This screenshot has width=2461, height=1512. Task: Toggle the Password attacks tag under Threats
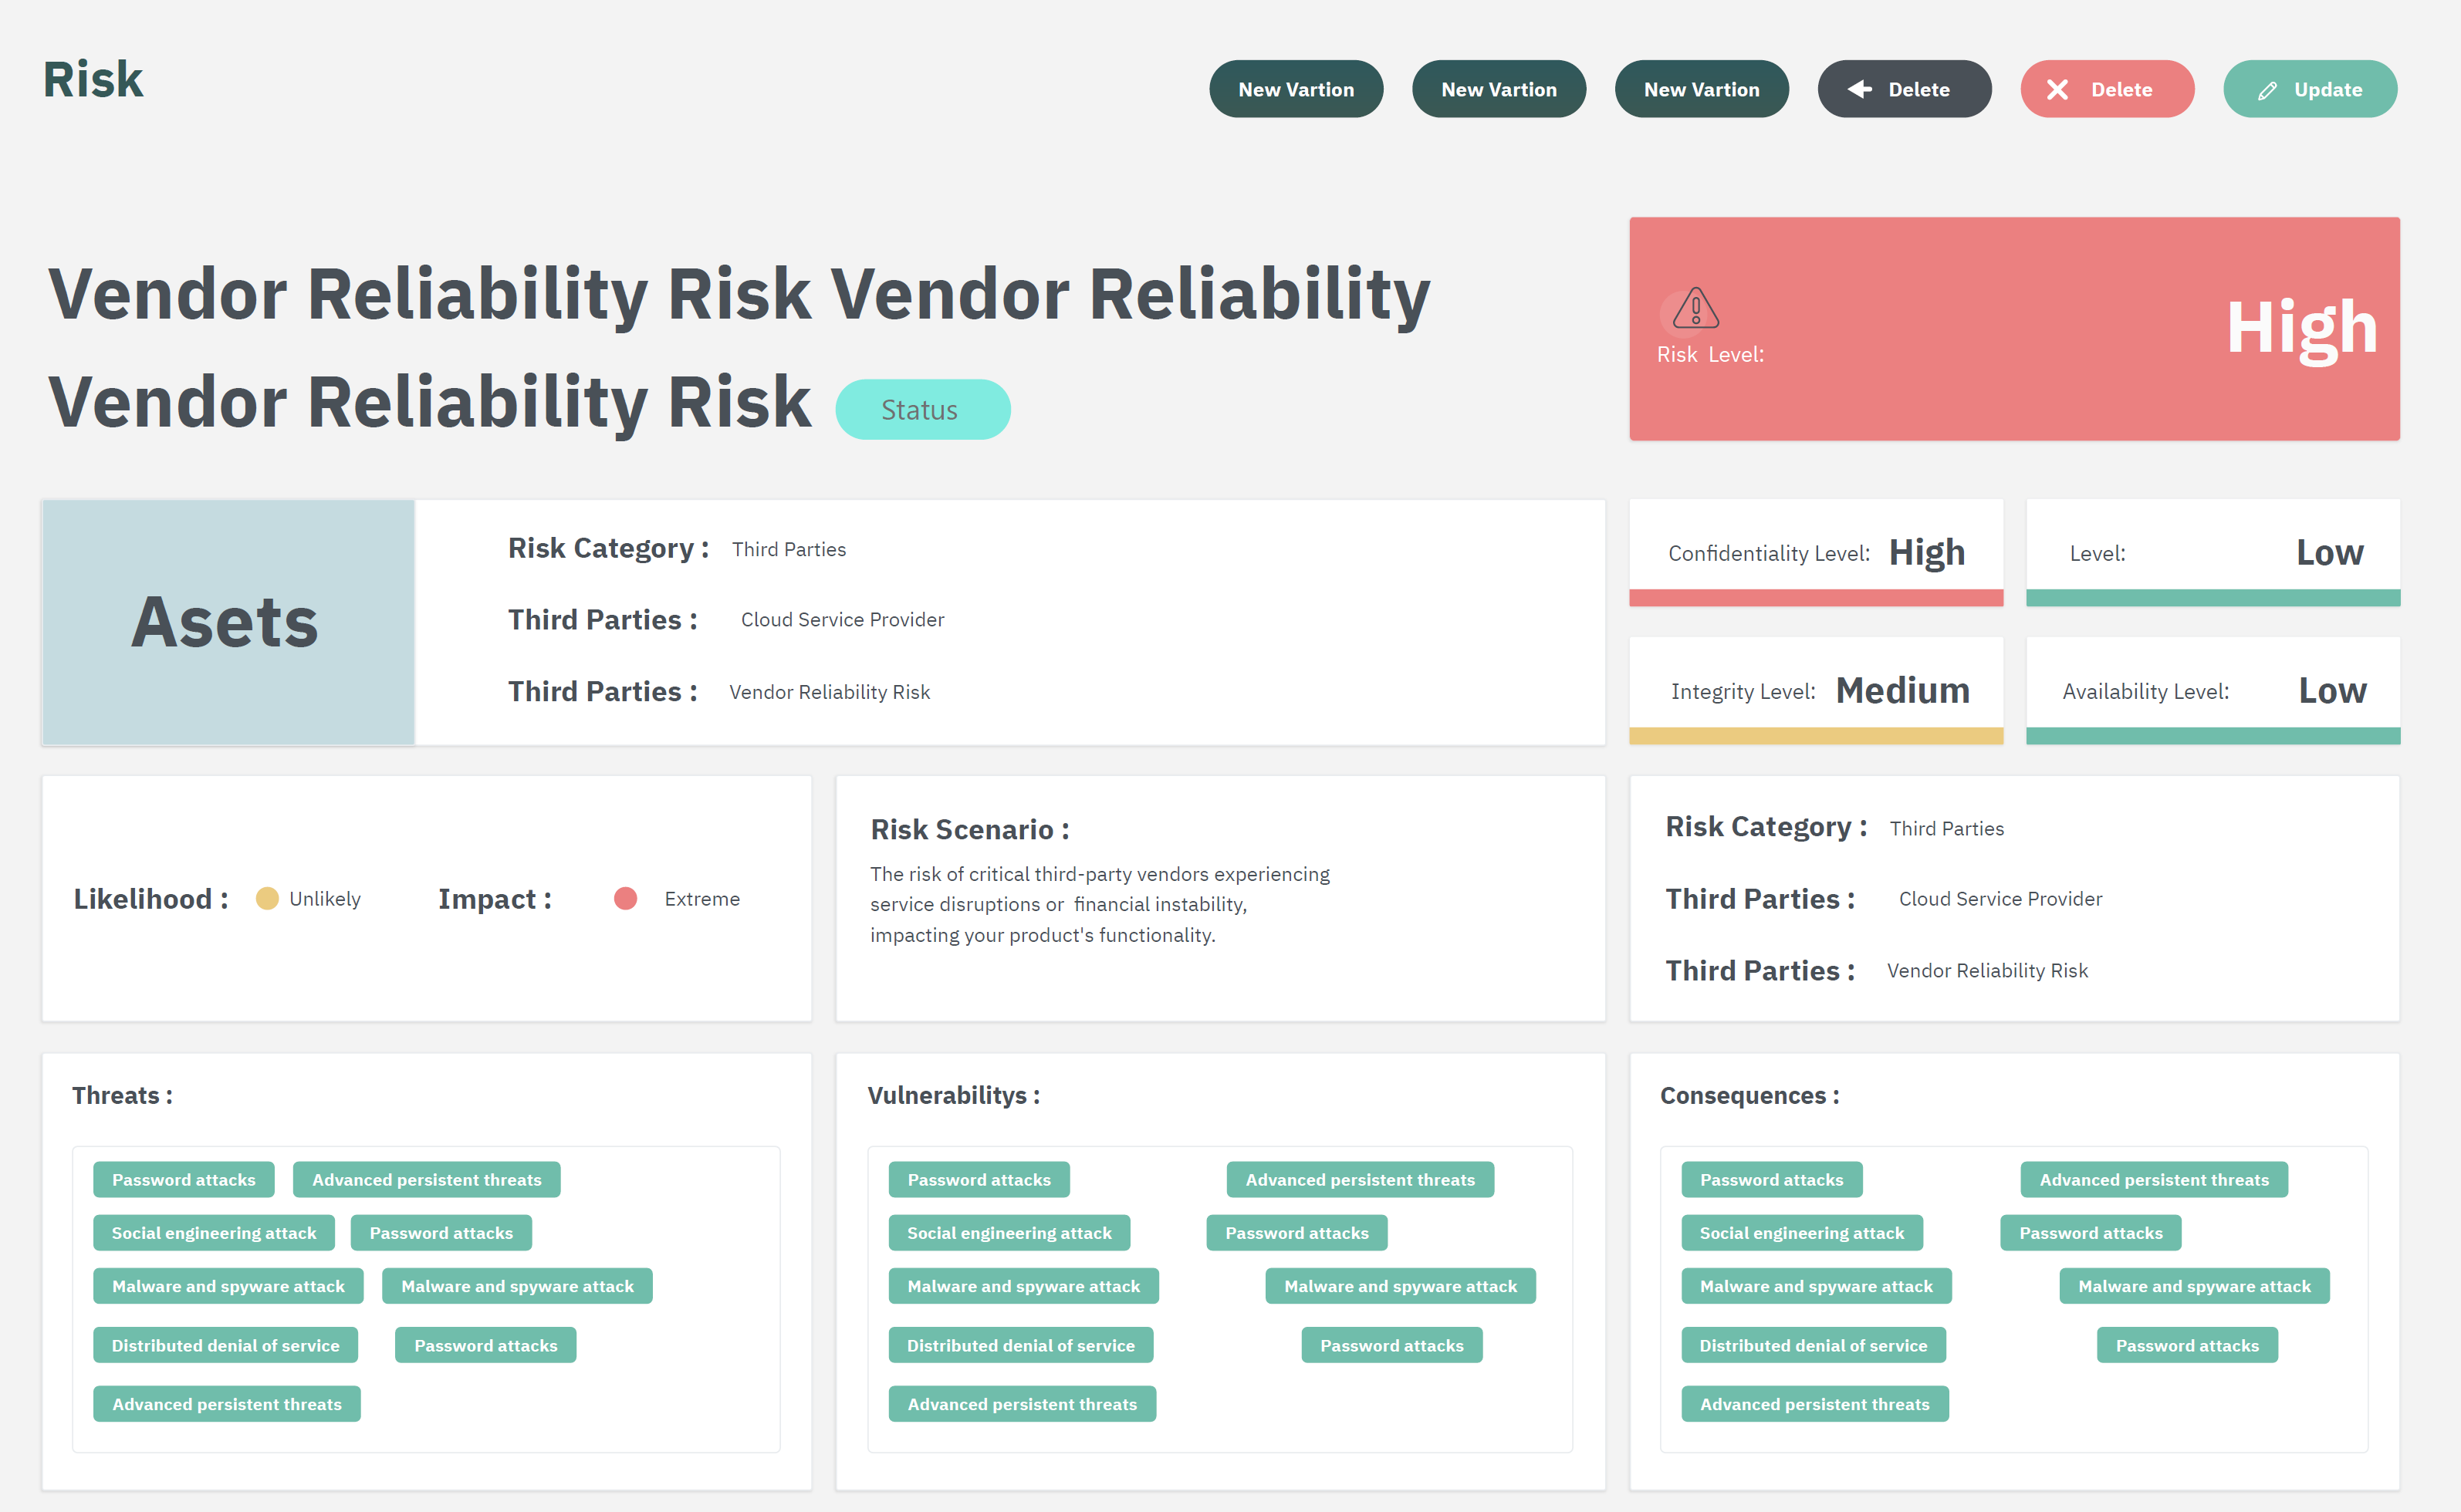click(184, 1179)
